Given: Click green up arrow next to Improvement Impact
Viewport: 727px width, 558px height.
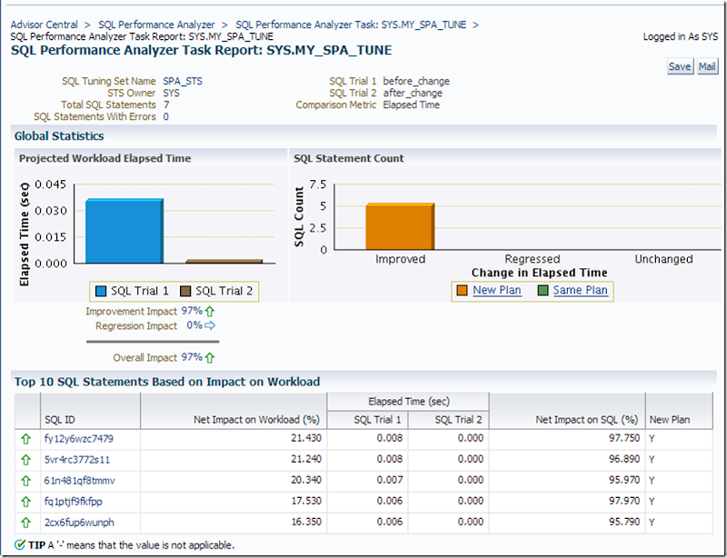Looking at the screenshot, I should (x=210, y=311).
